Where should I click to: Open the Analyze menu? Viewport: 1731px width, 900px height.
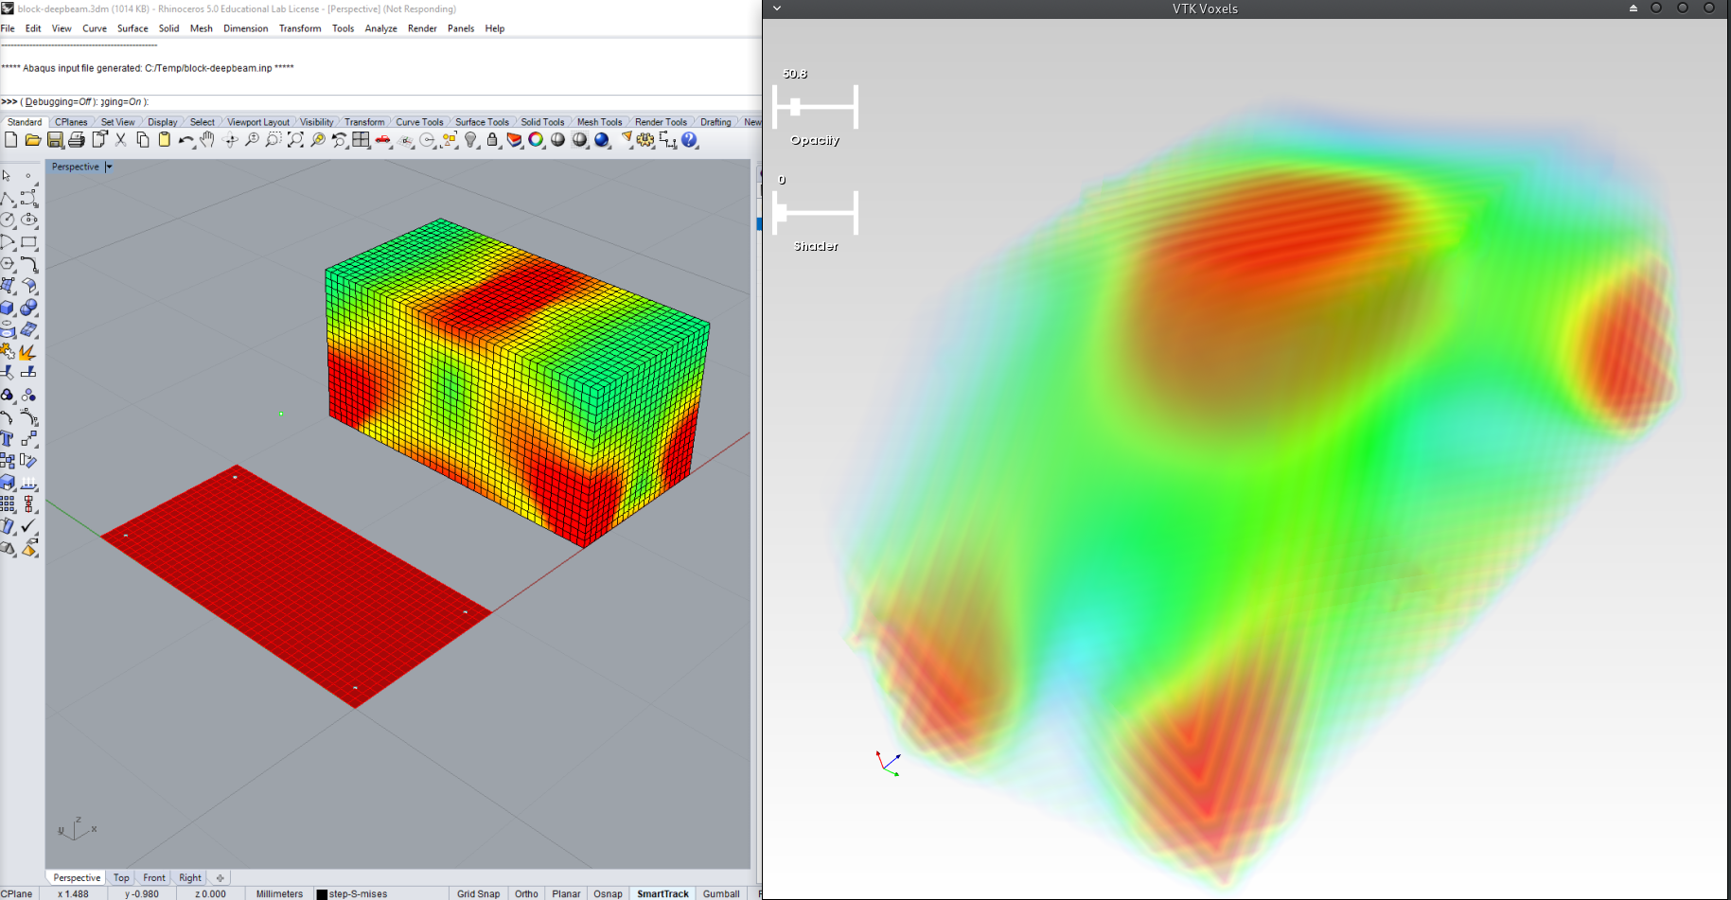(380, 28)
